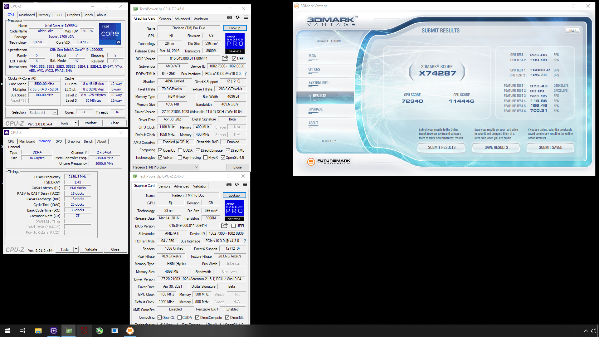Open GPU selection dropdown Radeon Pro Duo

166,167
